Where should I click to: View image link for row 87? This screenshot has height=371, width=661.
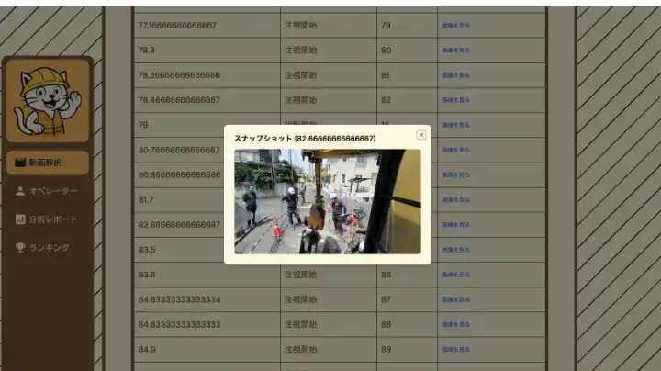coord(455,299)
